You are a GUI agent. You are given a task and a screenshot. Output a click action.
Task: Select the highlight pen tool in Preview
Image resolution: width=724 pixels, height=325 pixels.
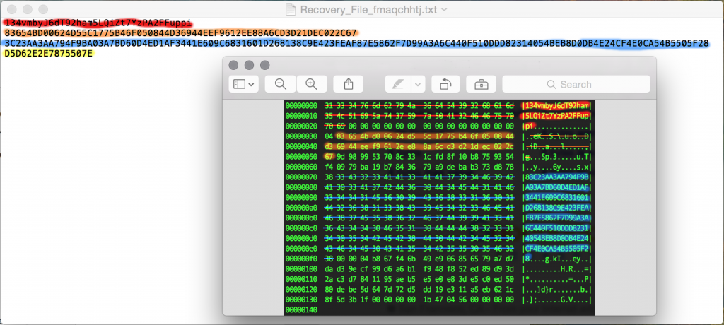(397, 84)
